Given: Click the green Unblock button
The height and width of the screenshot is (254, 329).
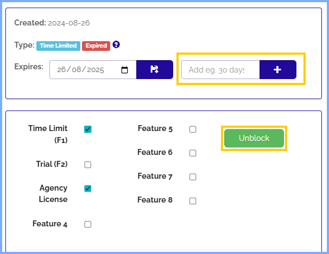Looking at the screenshot, I should point(254,138).
